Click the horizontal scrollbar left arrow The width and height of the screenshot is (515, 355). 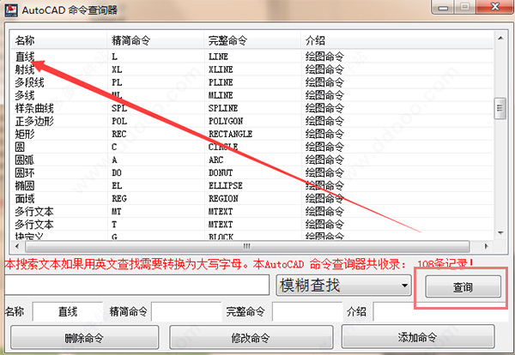coord(17,246)
